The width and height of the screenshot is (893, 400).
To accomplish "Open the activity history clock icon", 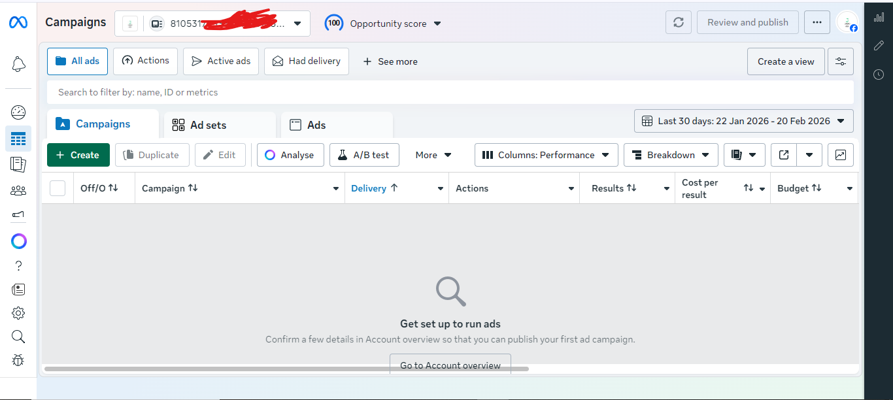I will click(879, 75).
